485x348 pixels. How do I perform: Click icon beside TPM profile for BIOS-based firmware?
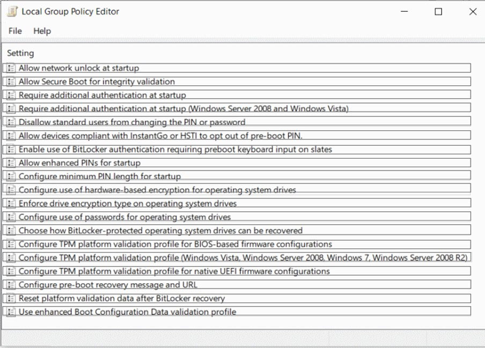pyautogui.click(x=11, y=244)
